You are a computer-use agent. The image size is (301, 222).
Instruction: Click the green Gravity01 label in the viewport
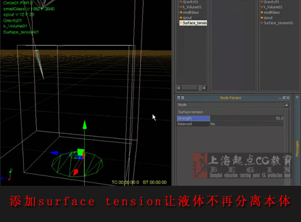[13, 21]
